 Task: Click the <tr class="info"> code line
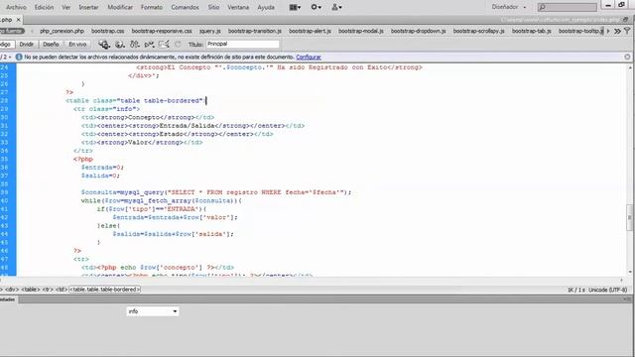(106, 109)
